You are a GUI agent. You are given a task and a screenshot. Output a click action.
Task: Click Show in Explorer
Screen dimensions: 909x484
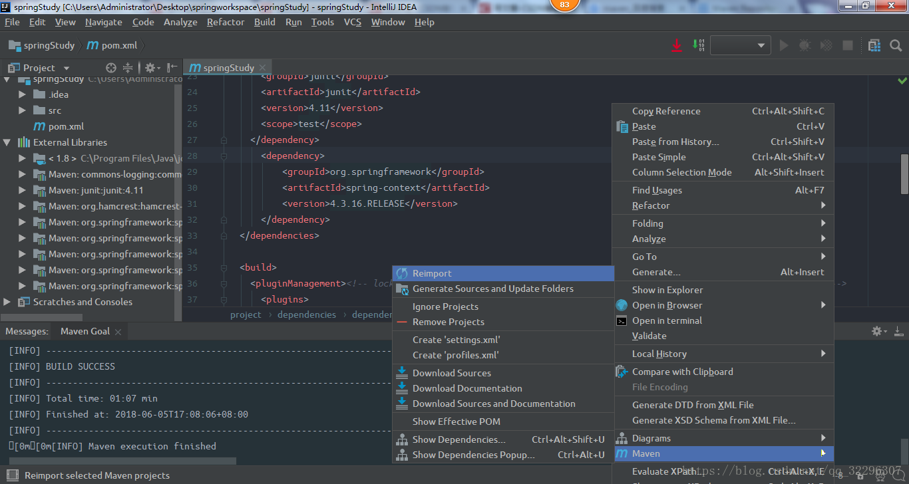click(723, 290)
